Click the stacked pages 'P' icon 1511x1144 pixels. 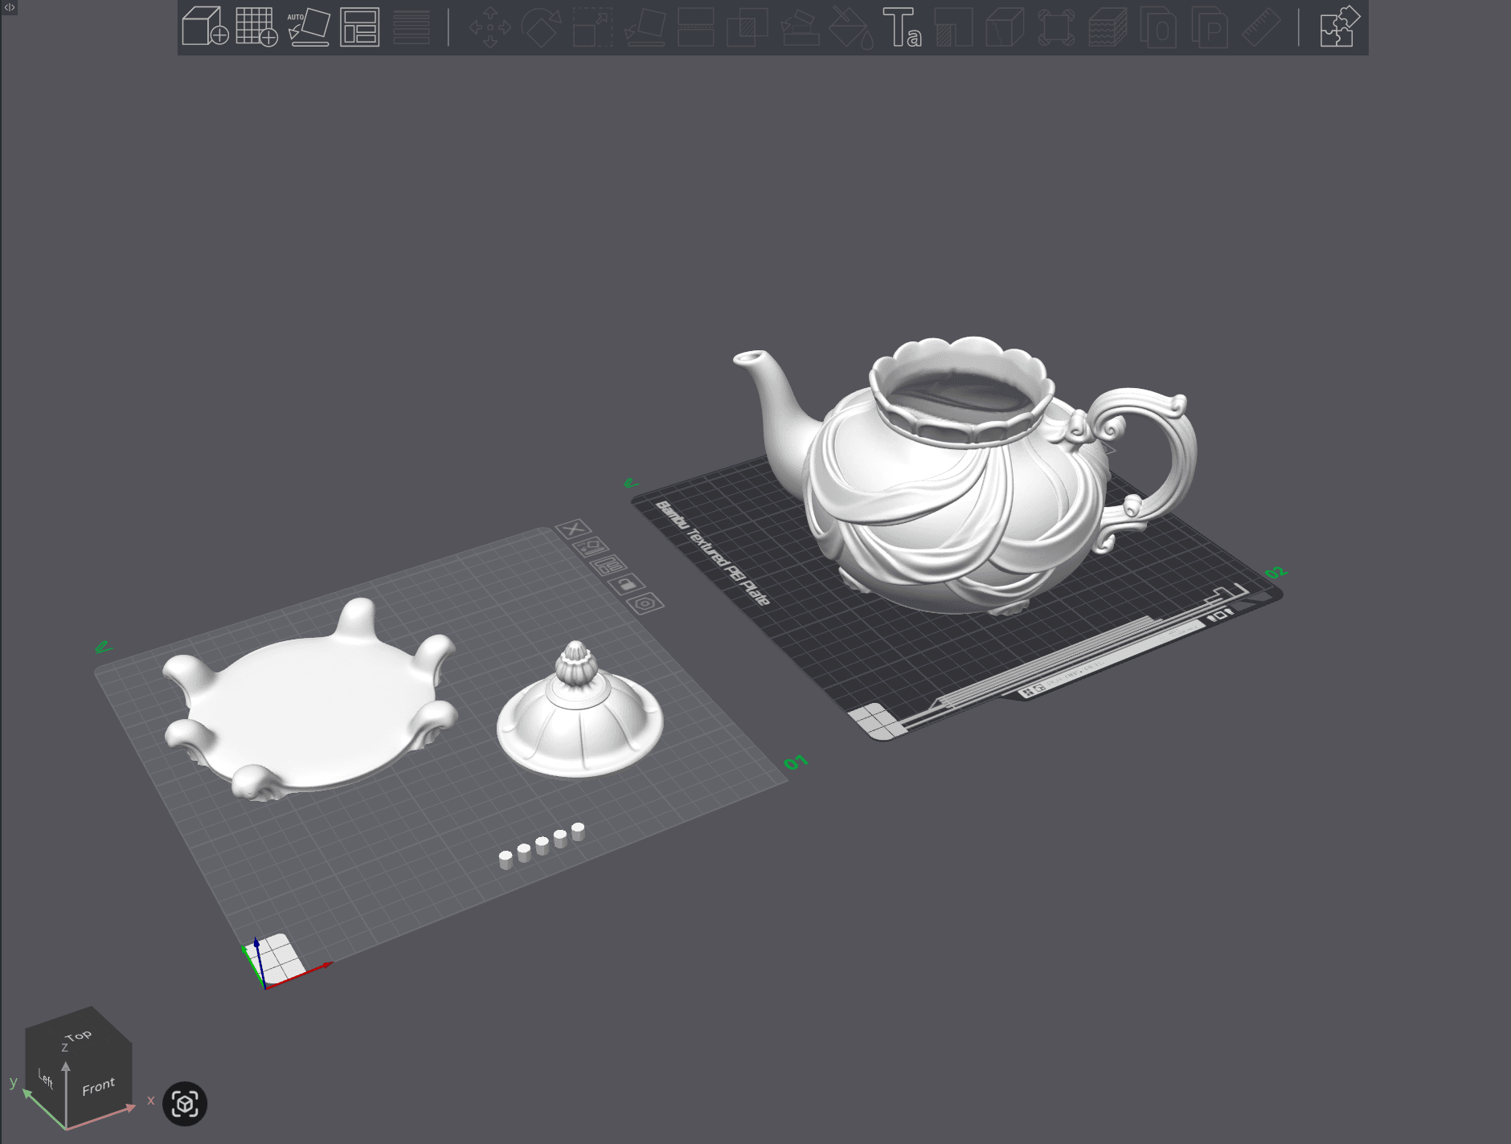pos(1210,27)
